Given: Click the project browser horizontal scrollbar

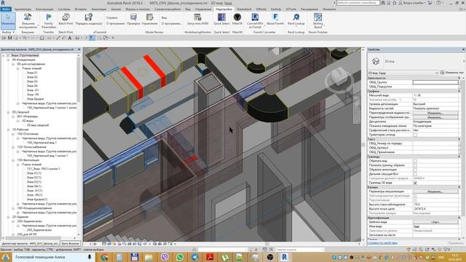Looking at the screenshot, I should coord(33,238).
